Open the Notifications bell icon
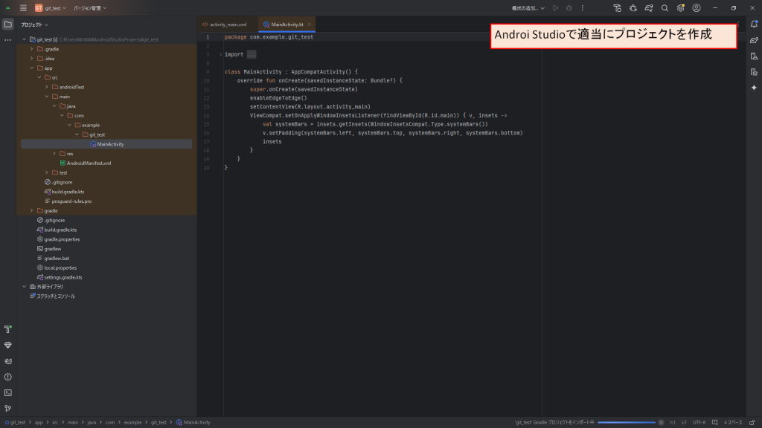Viewport: 762px width, 428px height. 753,25
